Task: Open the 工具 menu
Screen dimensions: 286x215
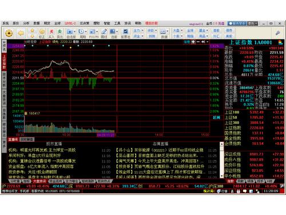Action: tap(117, 24)
